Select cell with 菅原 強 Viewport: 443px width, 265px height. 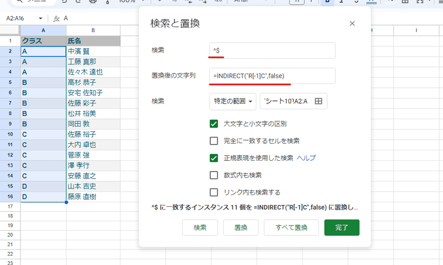click(x=93, y=155)
